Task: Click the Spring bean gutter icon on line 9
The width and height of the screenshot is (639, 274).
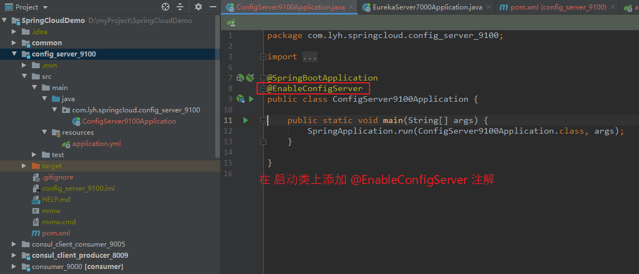Action: coord(241,99)
